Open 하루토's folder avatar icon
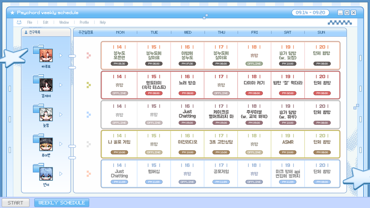This screenshot has height=208, width=370. point(43,53)
